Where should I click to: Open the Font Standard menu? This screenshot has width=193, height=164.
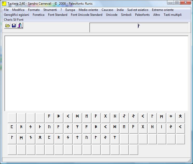58,15
